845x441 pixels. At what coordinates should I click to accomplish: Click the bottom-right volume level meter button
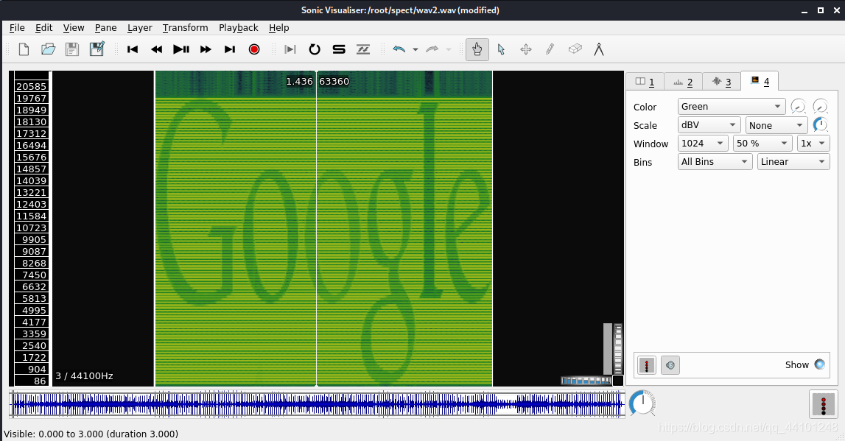pos(824,404)
